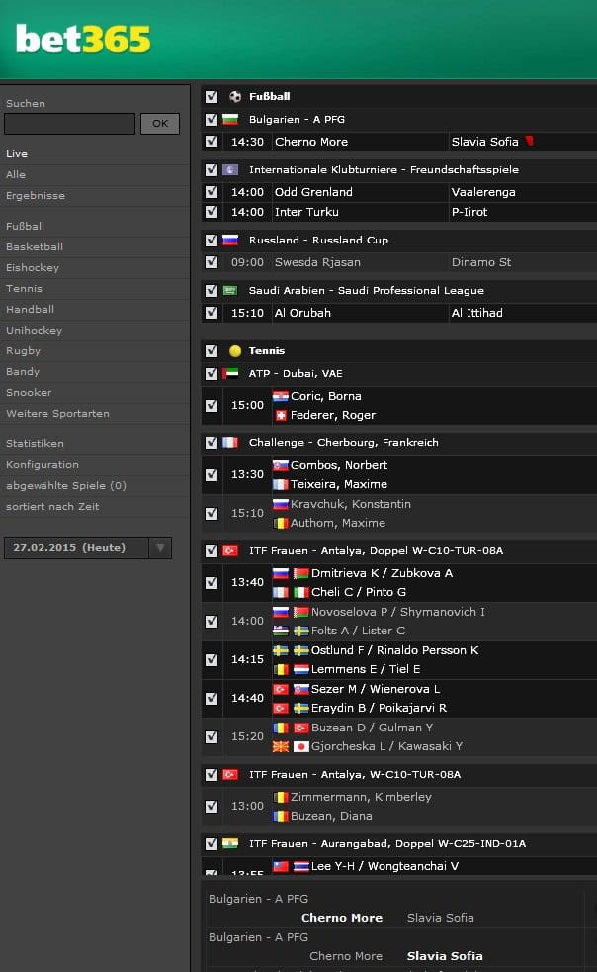
Task: Toggle checkbox for Gombos vs Teixeira match
Action: pos(212,475)
